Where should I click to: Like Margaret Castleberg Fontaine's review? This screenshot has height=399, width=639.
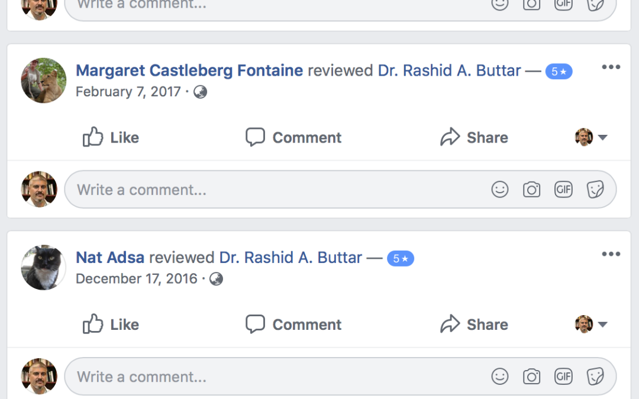click(111, 138)
